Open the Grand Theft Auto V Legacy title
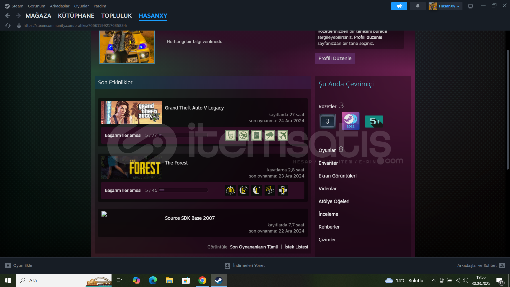Viewport: 510px width, 287px height. tap(194, 108)
